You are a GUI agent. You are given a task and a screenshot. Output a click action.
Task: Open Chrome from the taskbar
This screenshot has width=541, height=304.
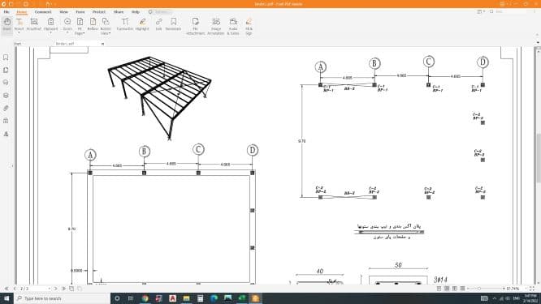pos(145,298)
